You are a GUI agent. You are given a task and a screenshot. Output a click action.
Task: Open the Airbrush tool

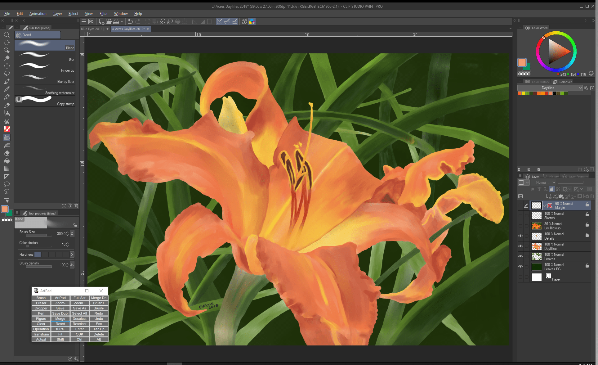(7, 113)
